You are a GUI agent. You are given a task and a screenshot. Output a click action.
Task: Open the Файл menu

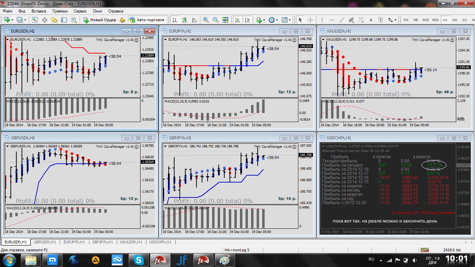point(7,11)
